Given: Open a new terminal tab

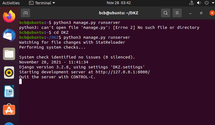Looking at the screenshot, I should coord(26,13).
